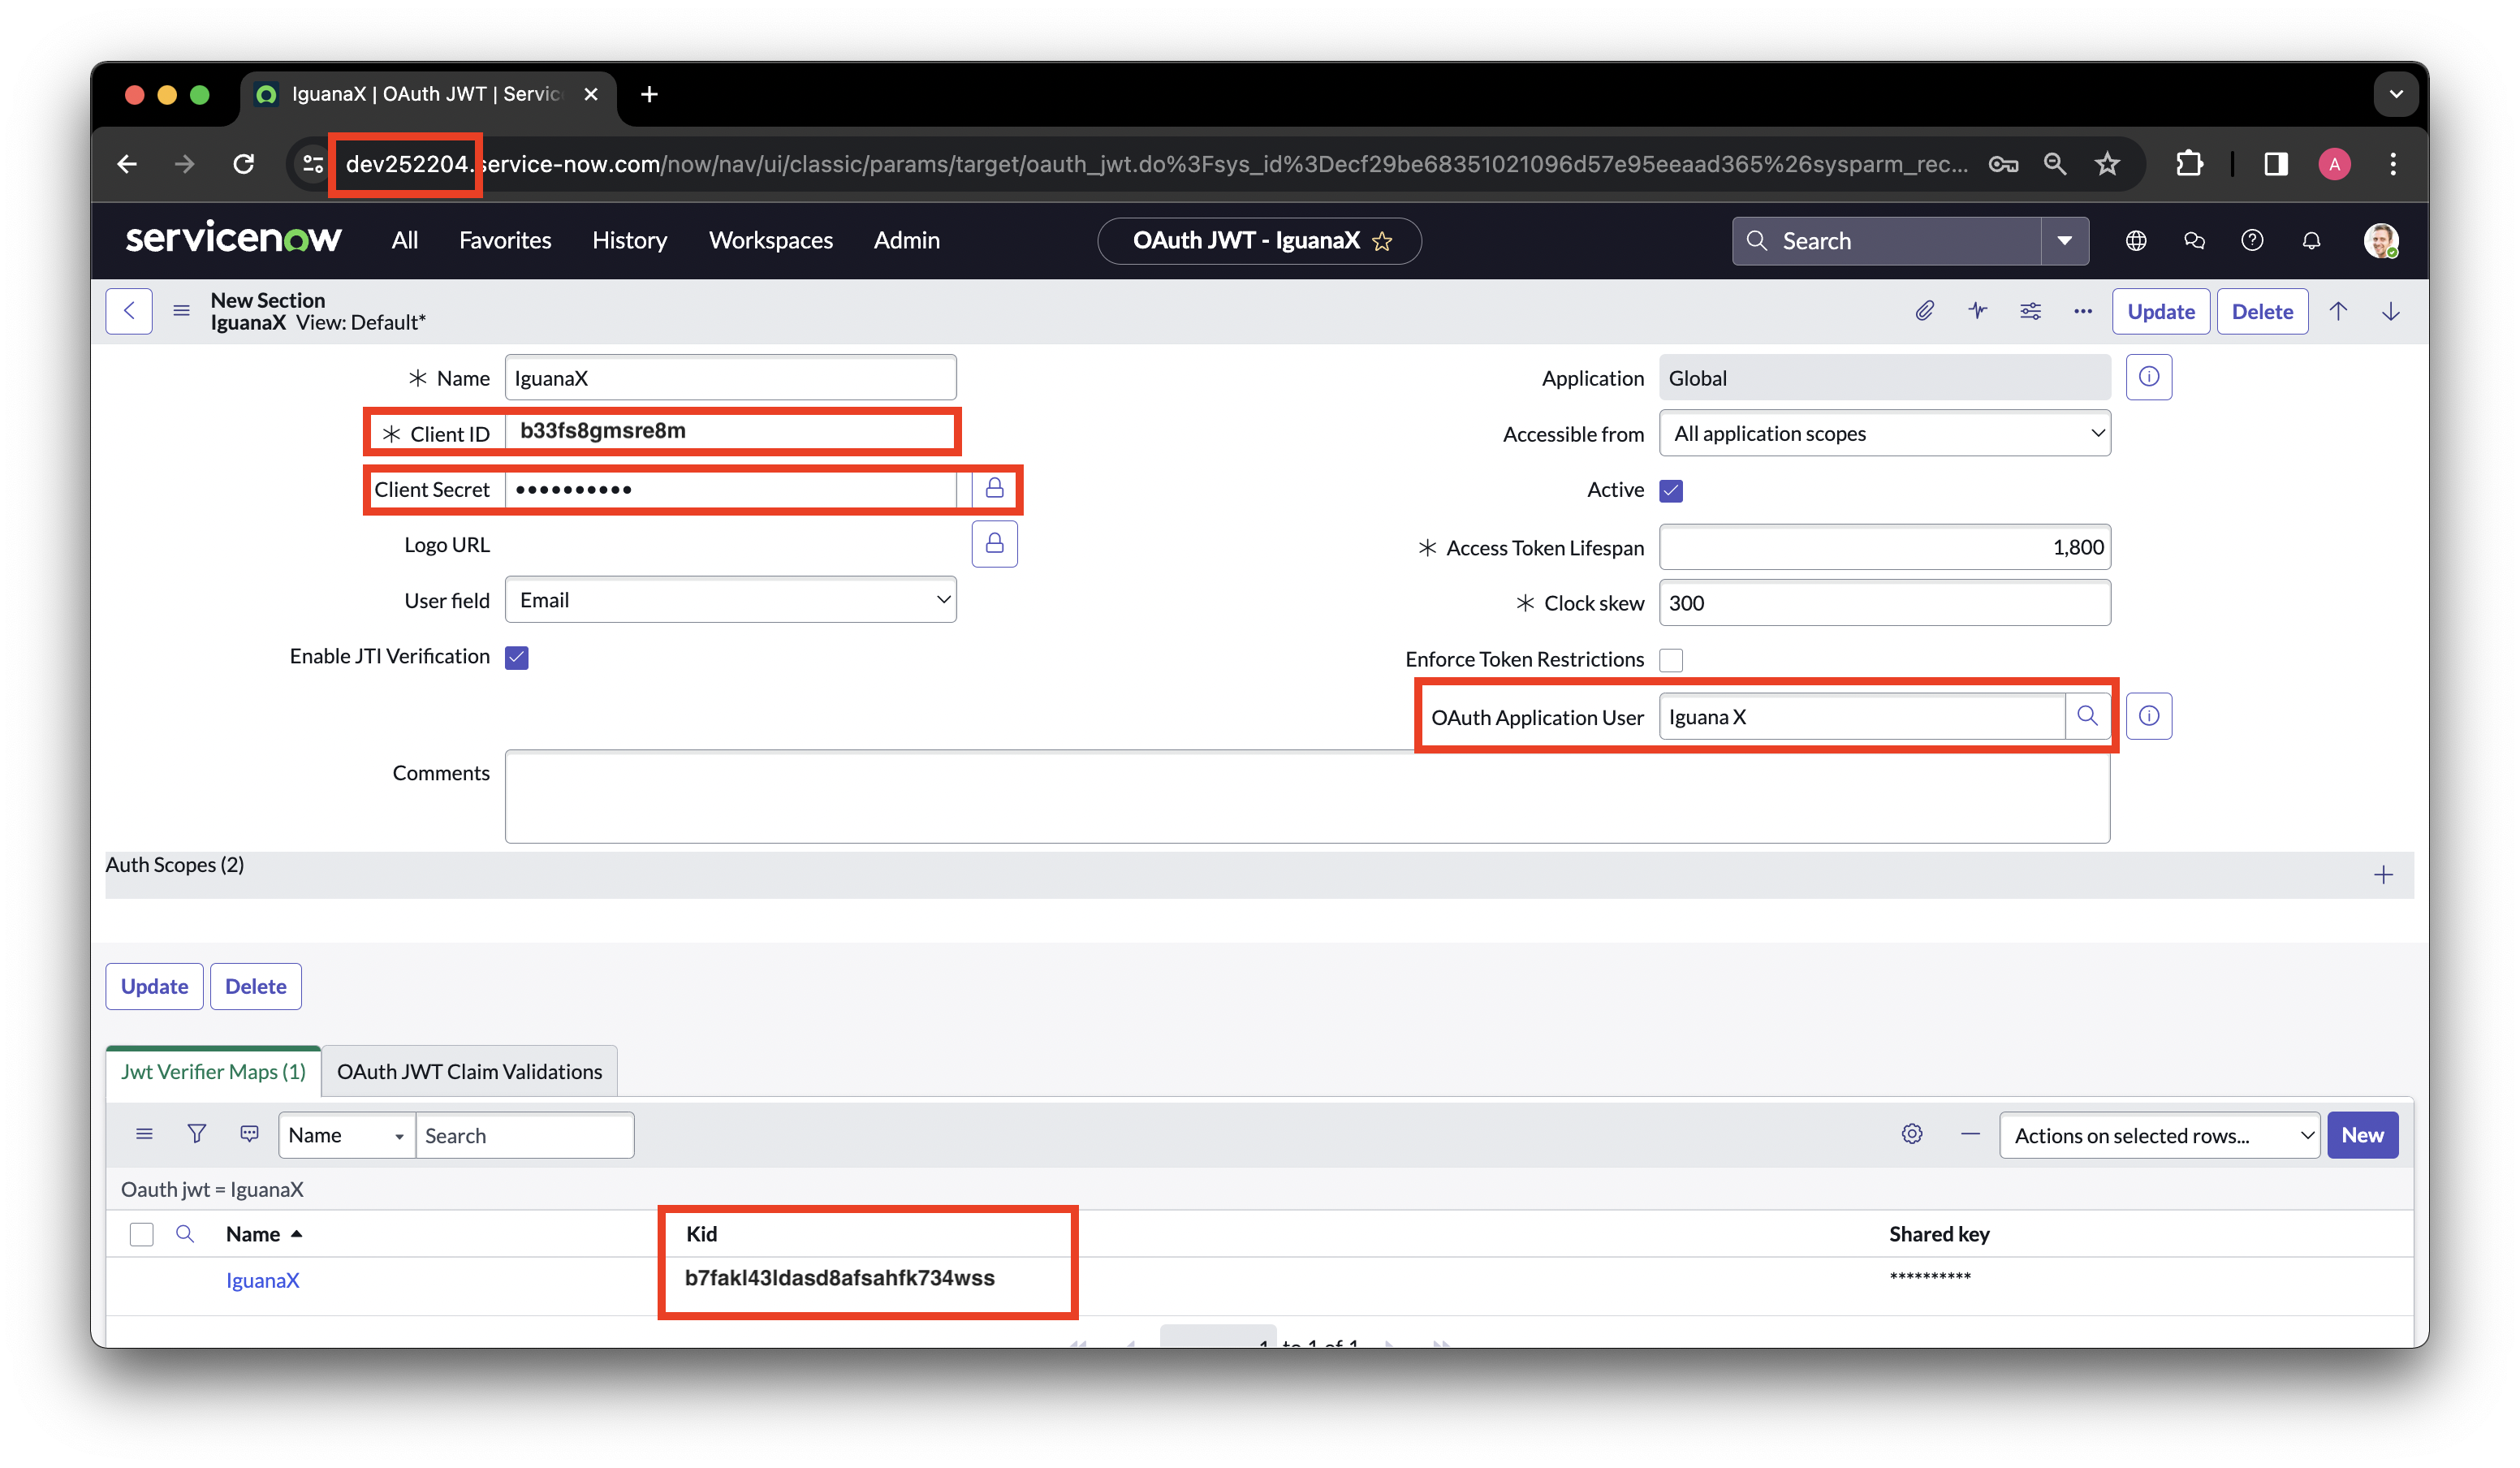2520x1468 pixels.
Task: Bookmark this page with the star
Action: point(2107,164)
